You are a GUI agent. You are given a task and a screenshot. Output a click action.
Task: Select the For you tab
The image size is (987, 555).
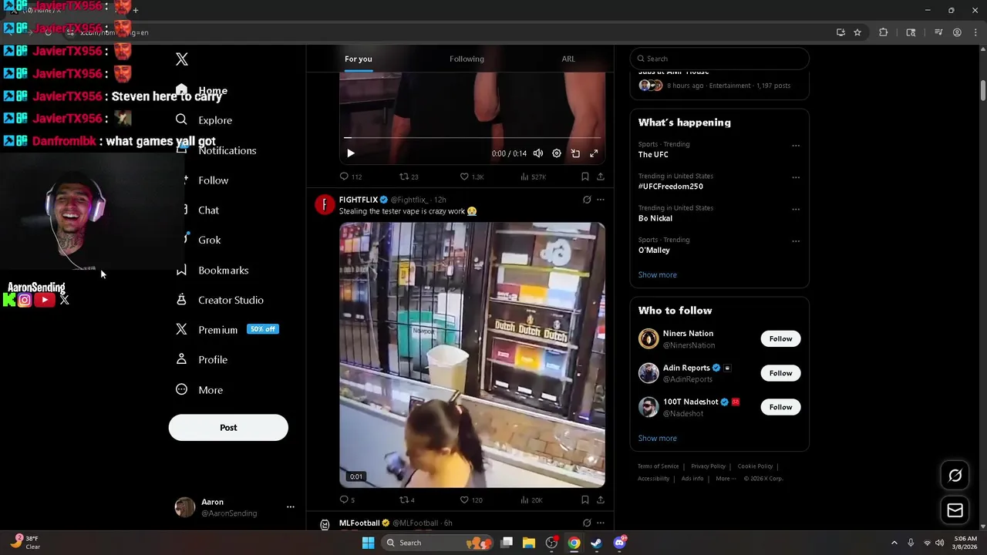(359, 59)
